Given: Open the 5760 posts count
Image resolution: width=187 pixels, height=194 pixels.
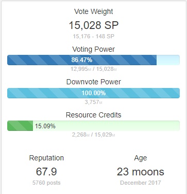Looking at the screenshot, I should pos(46,183).
